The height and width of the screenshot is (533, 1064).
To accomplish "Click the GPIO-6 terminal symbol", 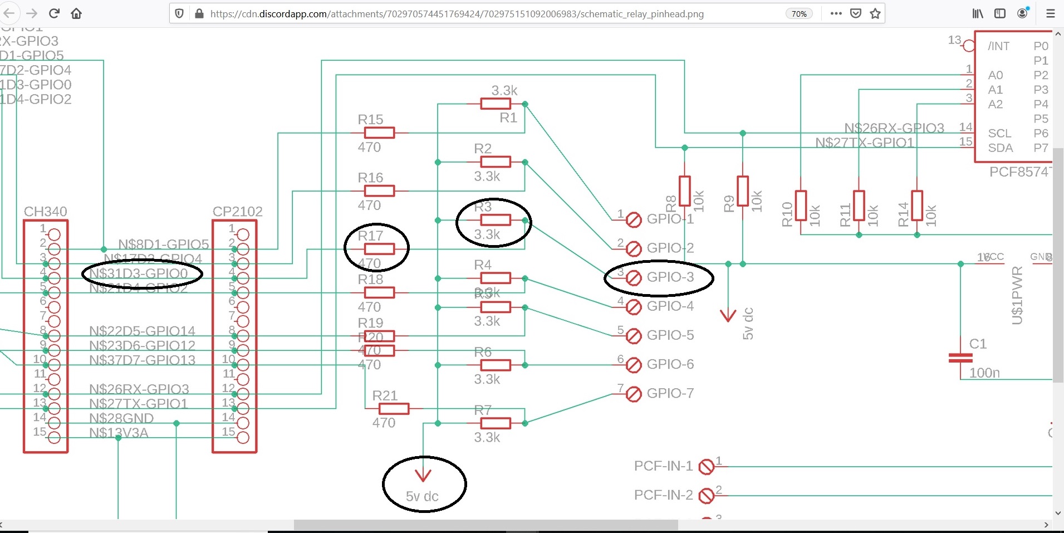I will tap(634, 365).
